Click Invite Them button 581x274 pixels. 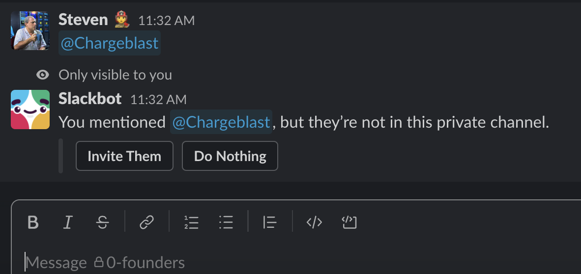point(124,156)
